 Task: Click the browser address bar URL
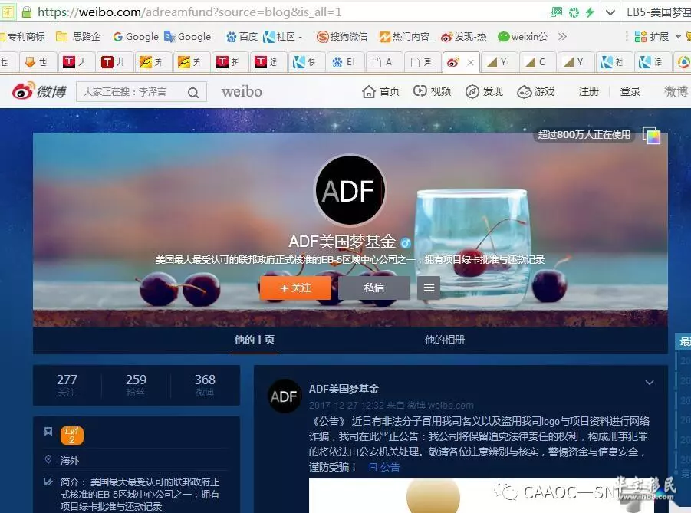pos(189,12)
